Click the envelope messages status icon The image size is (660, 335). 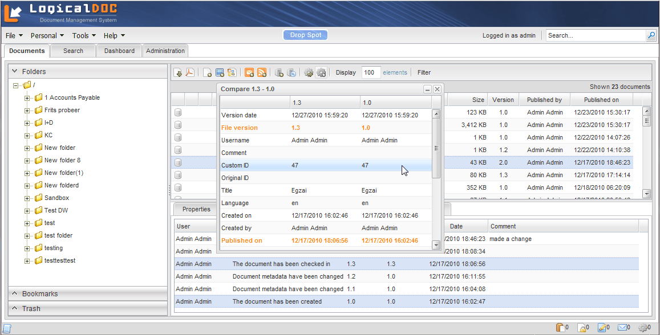pos(622,327)
